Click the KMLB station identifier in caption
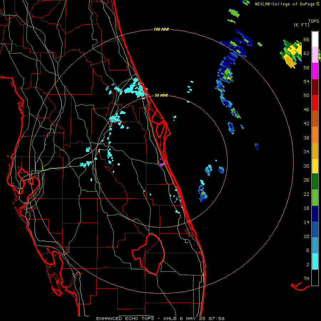Image resolution: width=321 pixels, height=321 pixels. pyautogui.click(x=170, y=319)
